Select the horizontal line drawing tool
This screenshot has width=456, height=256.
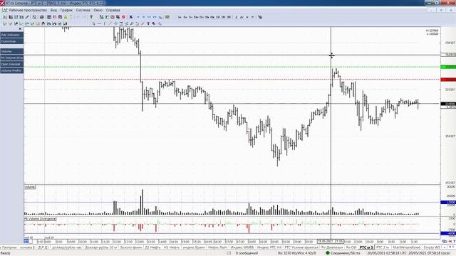coord(99,23)
